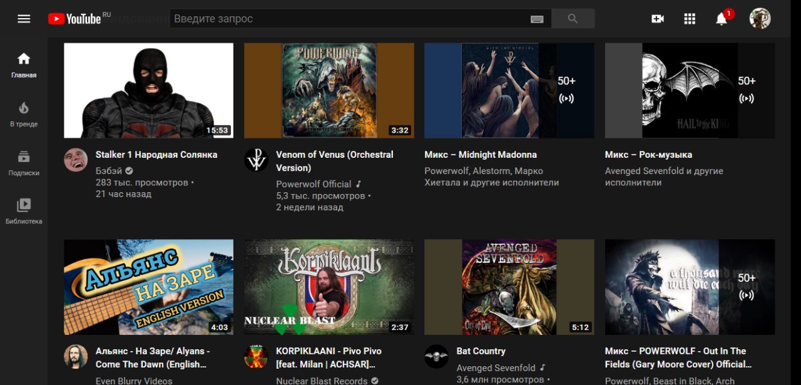801x385 pixels.
Task: Click the magnifier search button
Action: [573, 19]
